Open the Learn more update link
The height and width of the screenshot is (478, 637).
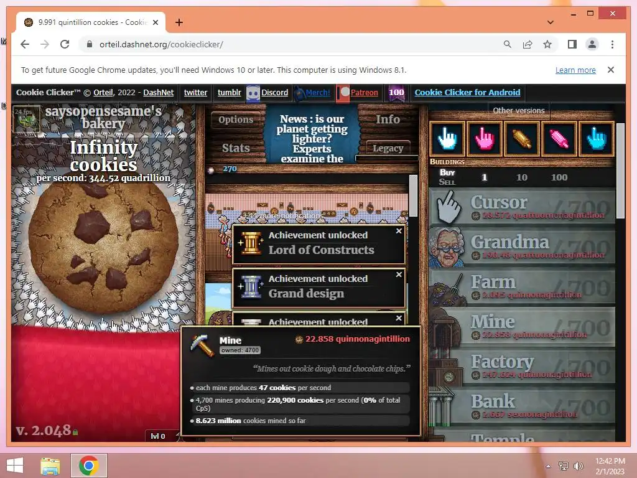[x=575, y=70]
